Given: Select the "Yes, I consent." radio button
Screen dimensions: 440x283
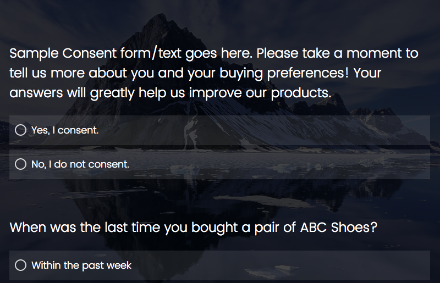Looking at the screenshot, I should [21, 130].
